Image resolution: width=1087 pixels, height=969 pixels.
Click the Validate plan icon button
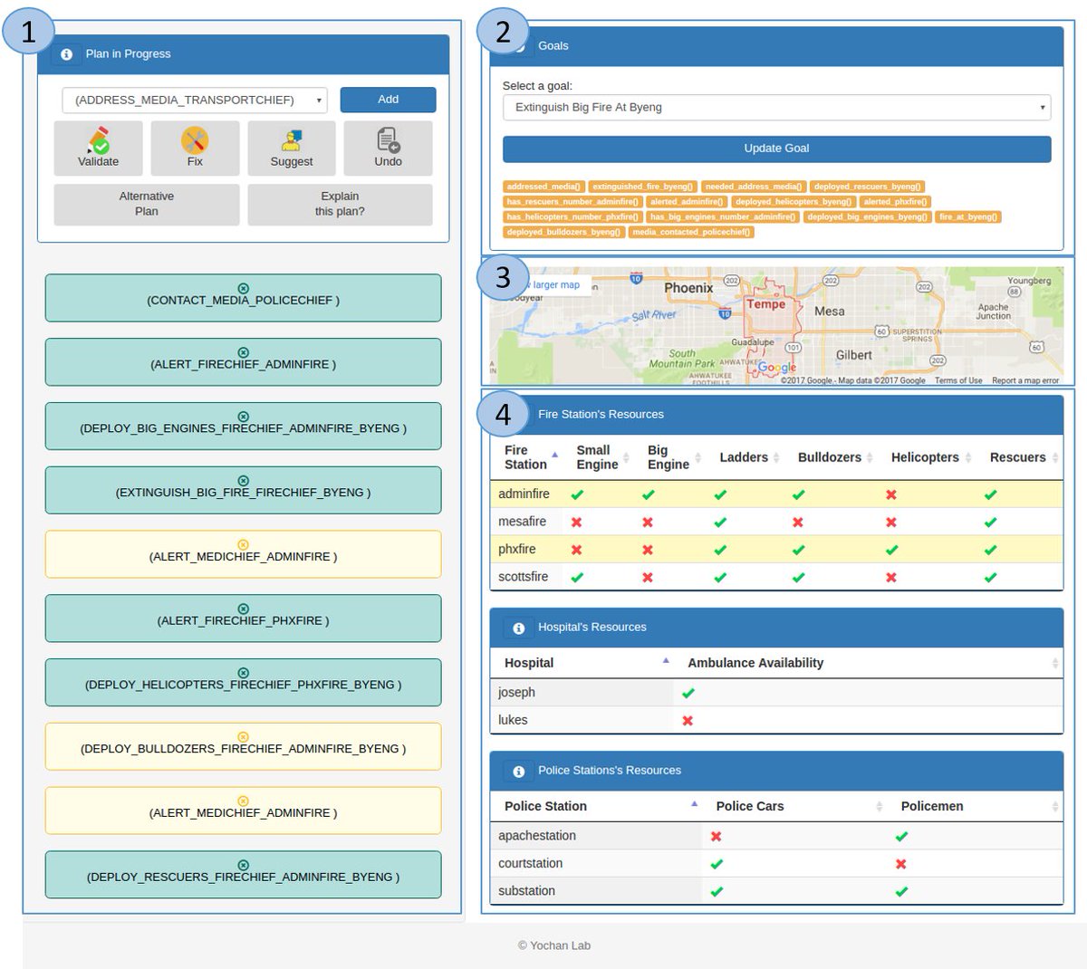tap(98, 148)
